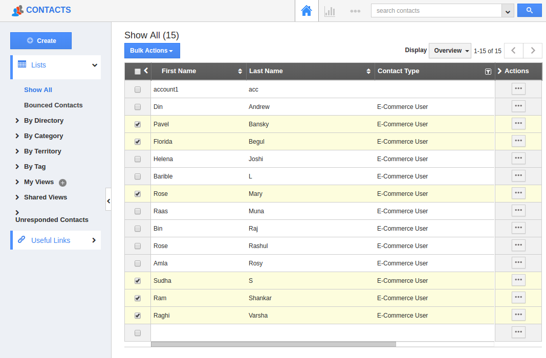Collapse the Lists section chevron
Screen dimensions: 546x358
point(94,65)
